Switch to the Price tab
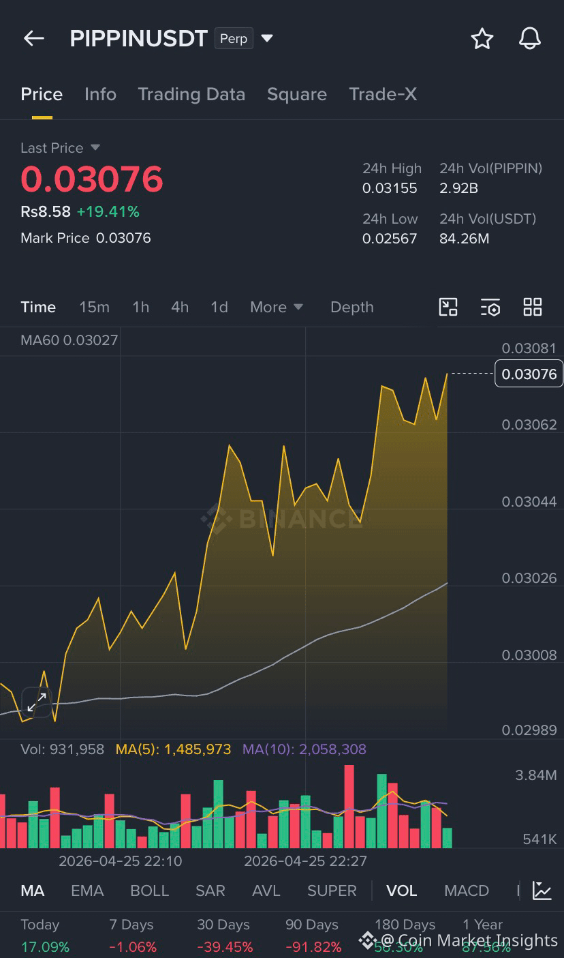Image resolution: width=564 pixels, height=958 pixels. tap(42, 94)
